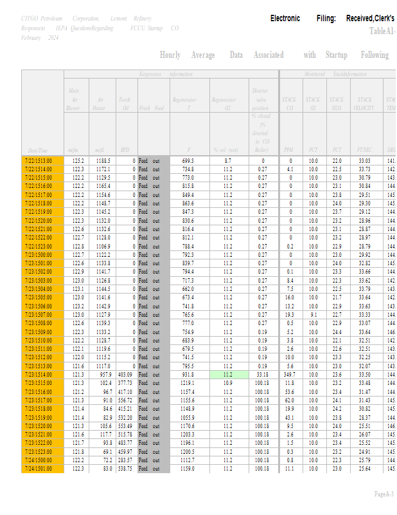Select the '7/23/1507:00' date cell
397x515 pixels.
point(42,315)
